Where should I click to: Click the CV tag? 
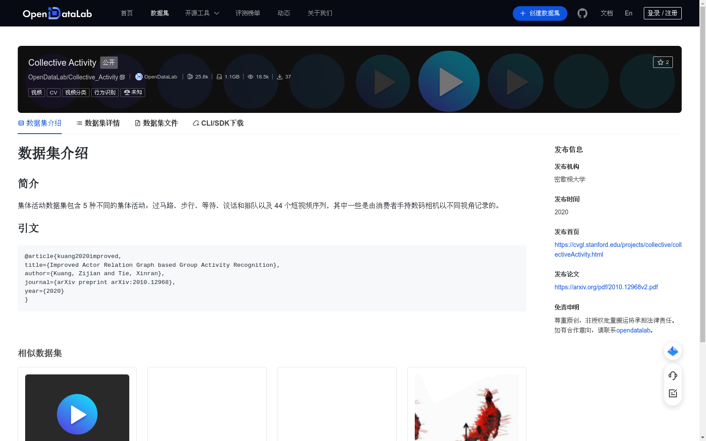click(53, 93)
